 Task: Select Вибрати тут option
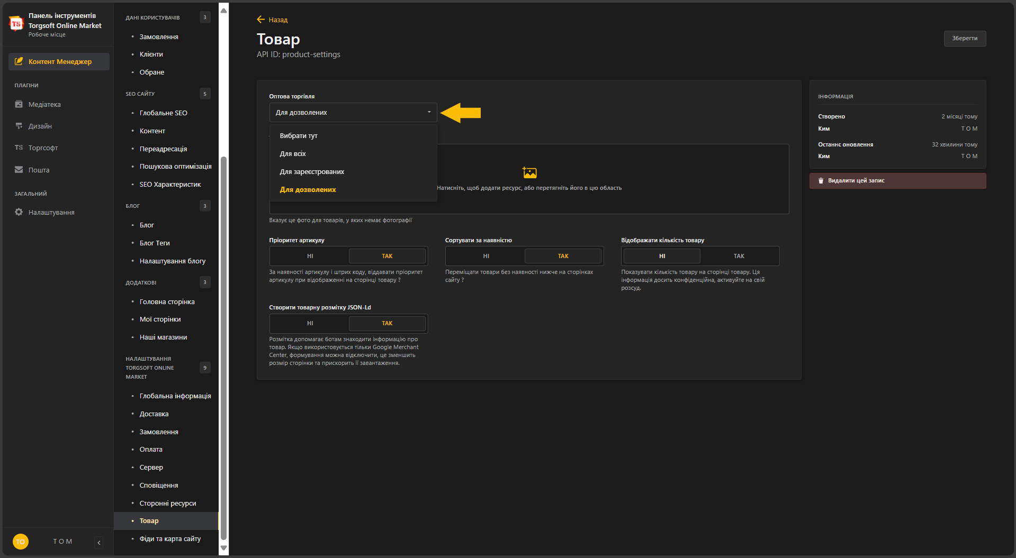[x=353, y=136]
